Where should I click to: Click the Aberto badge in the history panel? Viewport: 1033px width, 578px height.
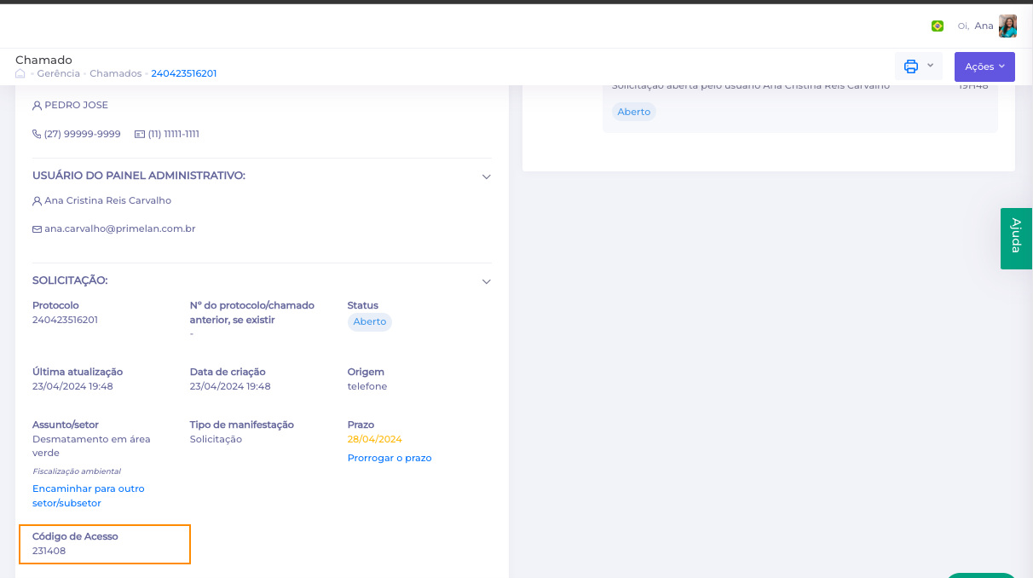pyautogui.click(x=634, y=112)
